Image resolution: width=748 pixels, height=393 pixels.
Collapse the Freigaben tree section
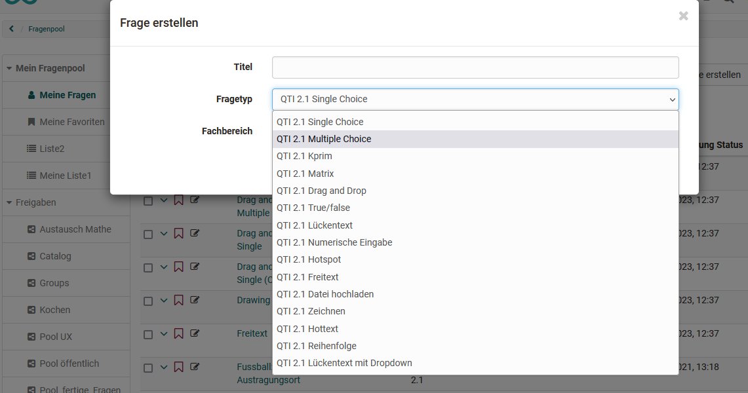coord(9,203)
